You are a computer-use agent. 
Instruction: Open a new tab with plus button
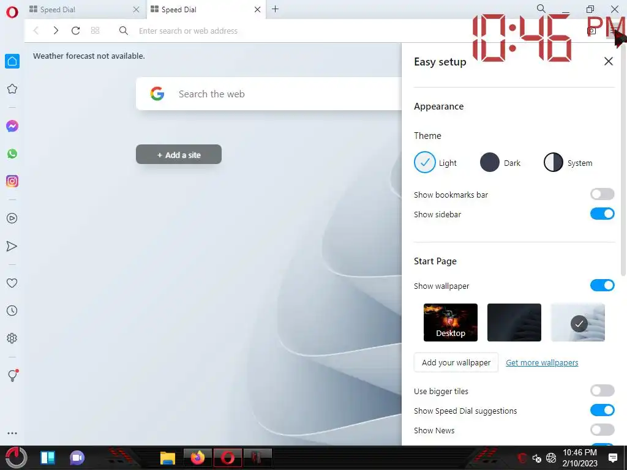275,9
